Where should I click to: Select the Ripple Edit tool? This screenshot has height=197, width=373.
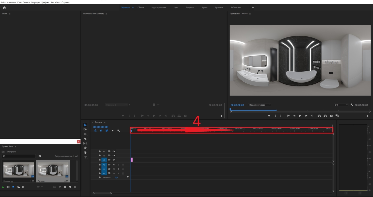pyautogui.click(x=85, y=134)
